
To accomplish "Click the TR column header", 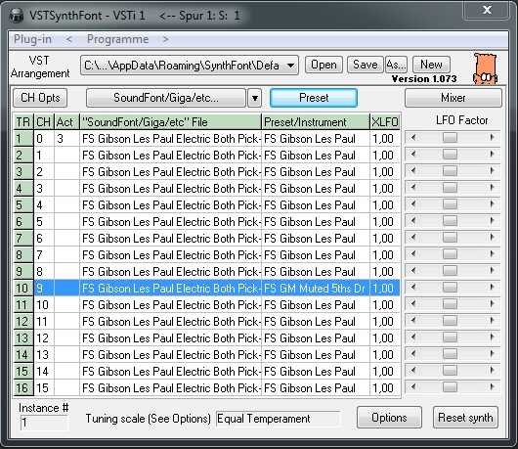I will [23, 122].
